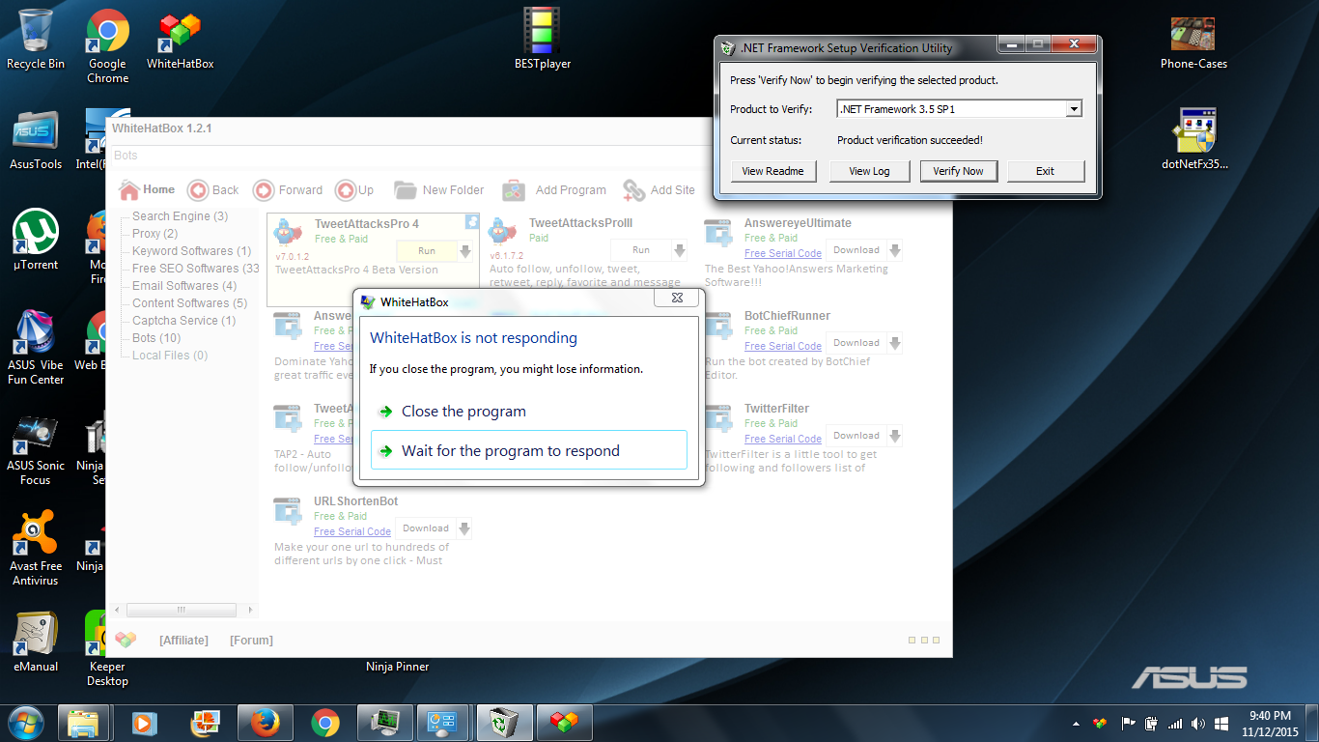Image resolution: width=1319 pixels, height=742 pixels.
Task: Open the µTorrent desktop shortcut
Action: click(x=36, y=234)
